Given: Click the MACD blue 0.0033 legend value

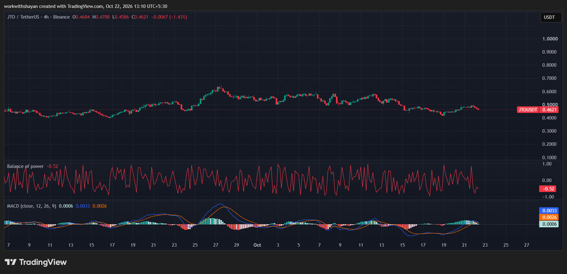Looking at the screenshot, I should pos(83,206).
